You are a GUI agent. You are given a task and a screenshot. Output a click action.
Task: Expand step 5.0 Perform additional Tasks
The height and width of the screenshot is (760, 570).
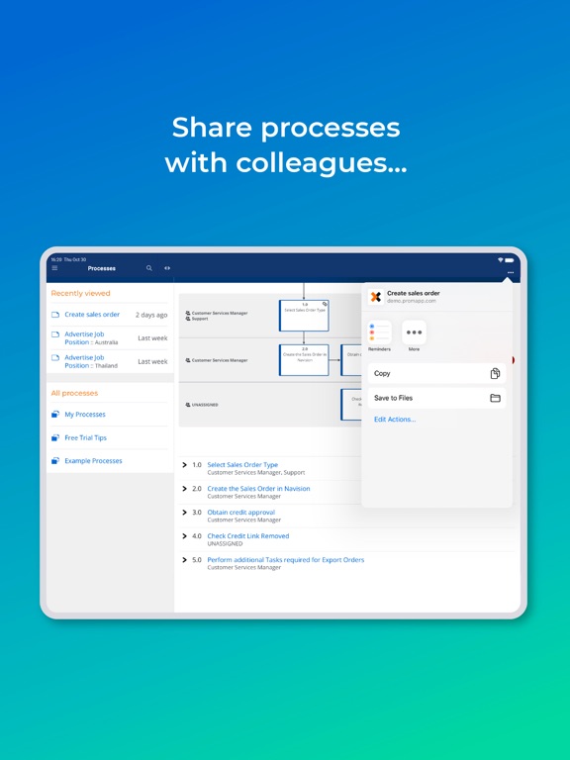[185, 560]
